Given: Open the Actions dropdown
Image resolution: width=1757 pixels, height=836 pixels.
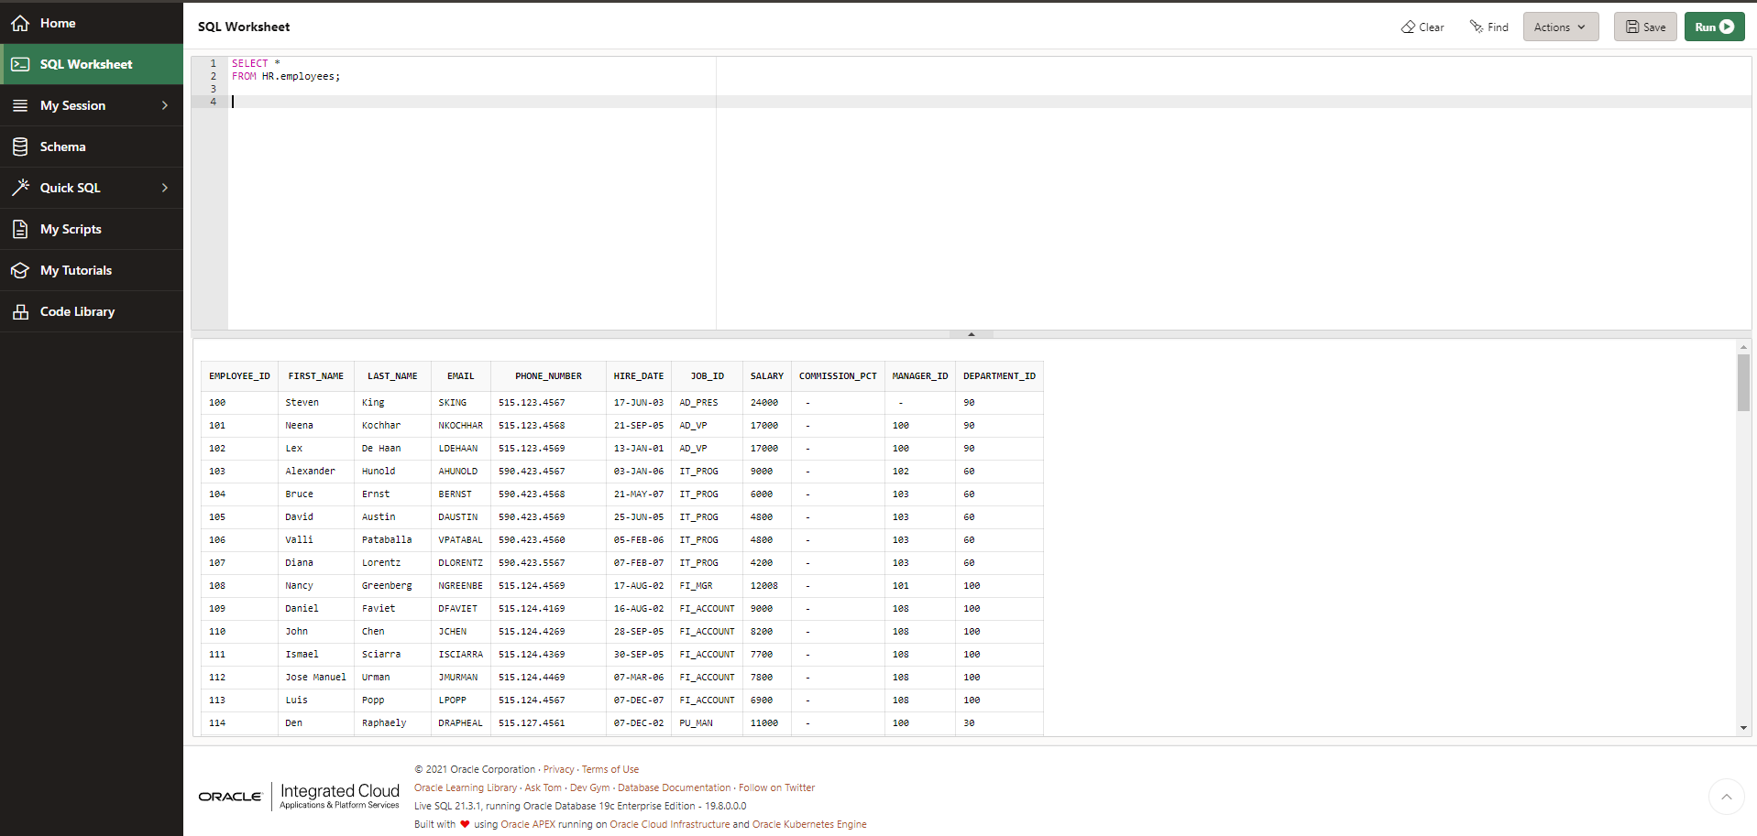Looking at the screenshot, I should (x=1559, y=27).
